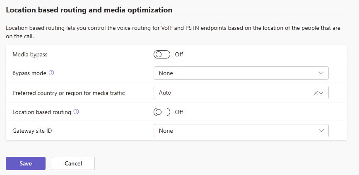Click the Off text beside Media bypass
The height and width of the screenshot is (175, 359).
pos(179,54)
